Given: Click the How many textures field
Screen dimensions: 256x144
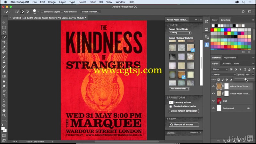Looking at the screenshot, I should 171,102.
